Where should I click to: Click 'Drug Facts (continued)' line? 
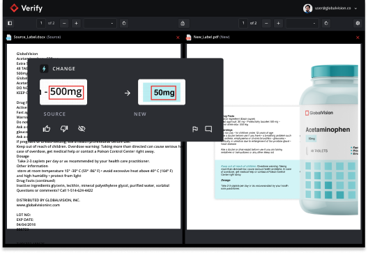pos(36,181)
